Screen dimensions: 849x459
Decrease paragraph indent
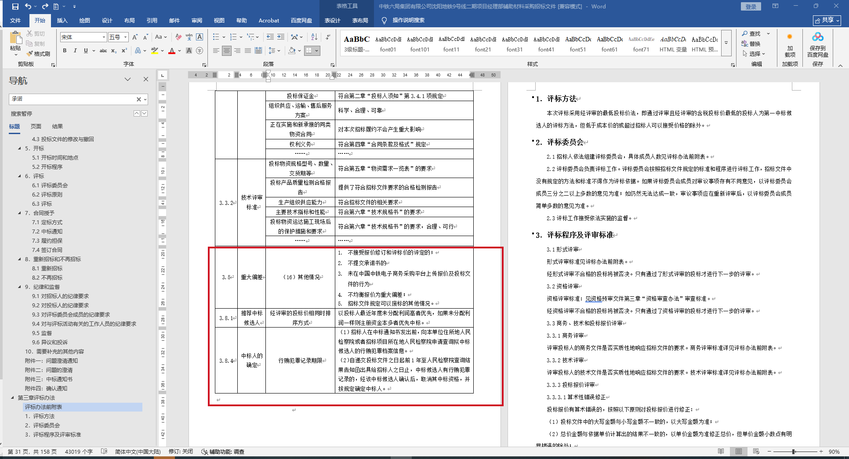click(x=270, y=37)
